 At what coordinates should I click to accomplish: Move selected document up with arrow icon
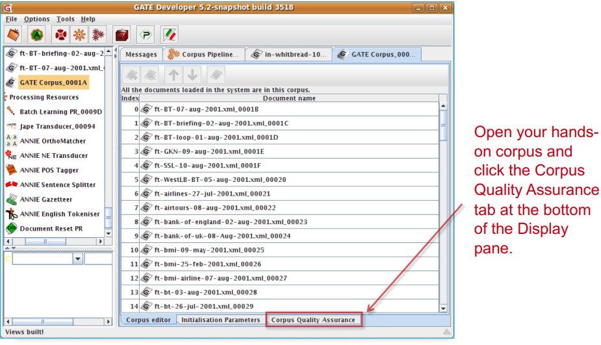[x=173, y=75]
